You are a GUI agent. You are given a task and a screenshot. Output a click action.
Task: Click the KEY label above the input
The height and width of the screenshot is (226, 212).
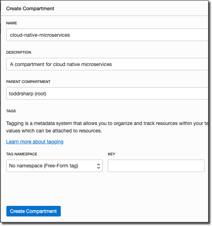111,154
